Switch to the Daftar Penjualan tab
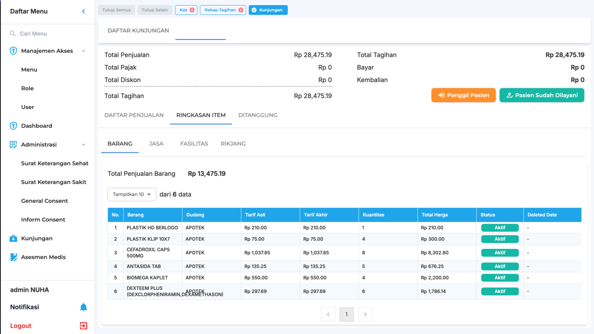 134,115
